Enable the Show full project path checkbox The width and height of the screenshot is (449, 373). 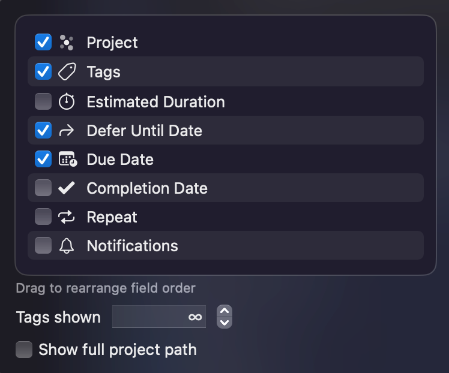click(24, 350)
